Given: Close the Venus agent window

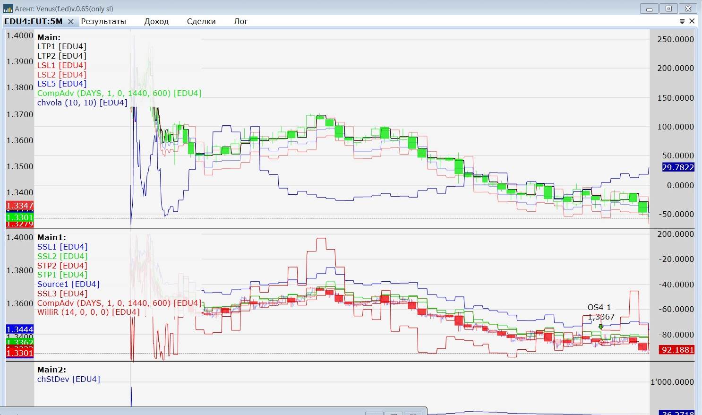Looking at the screenshot, I should point(688,9).
